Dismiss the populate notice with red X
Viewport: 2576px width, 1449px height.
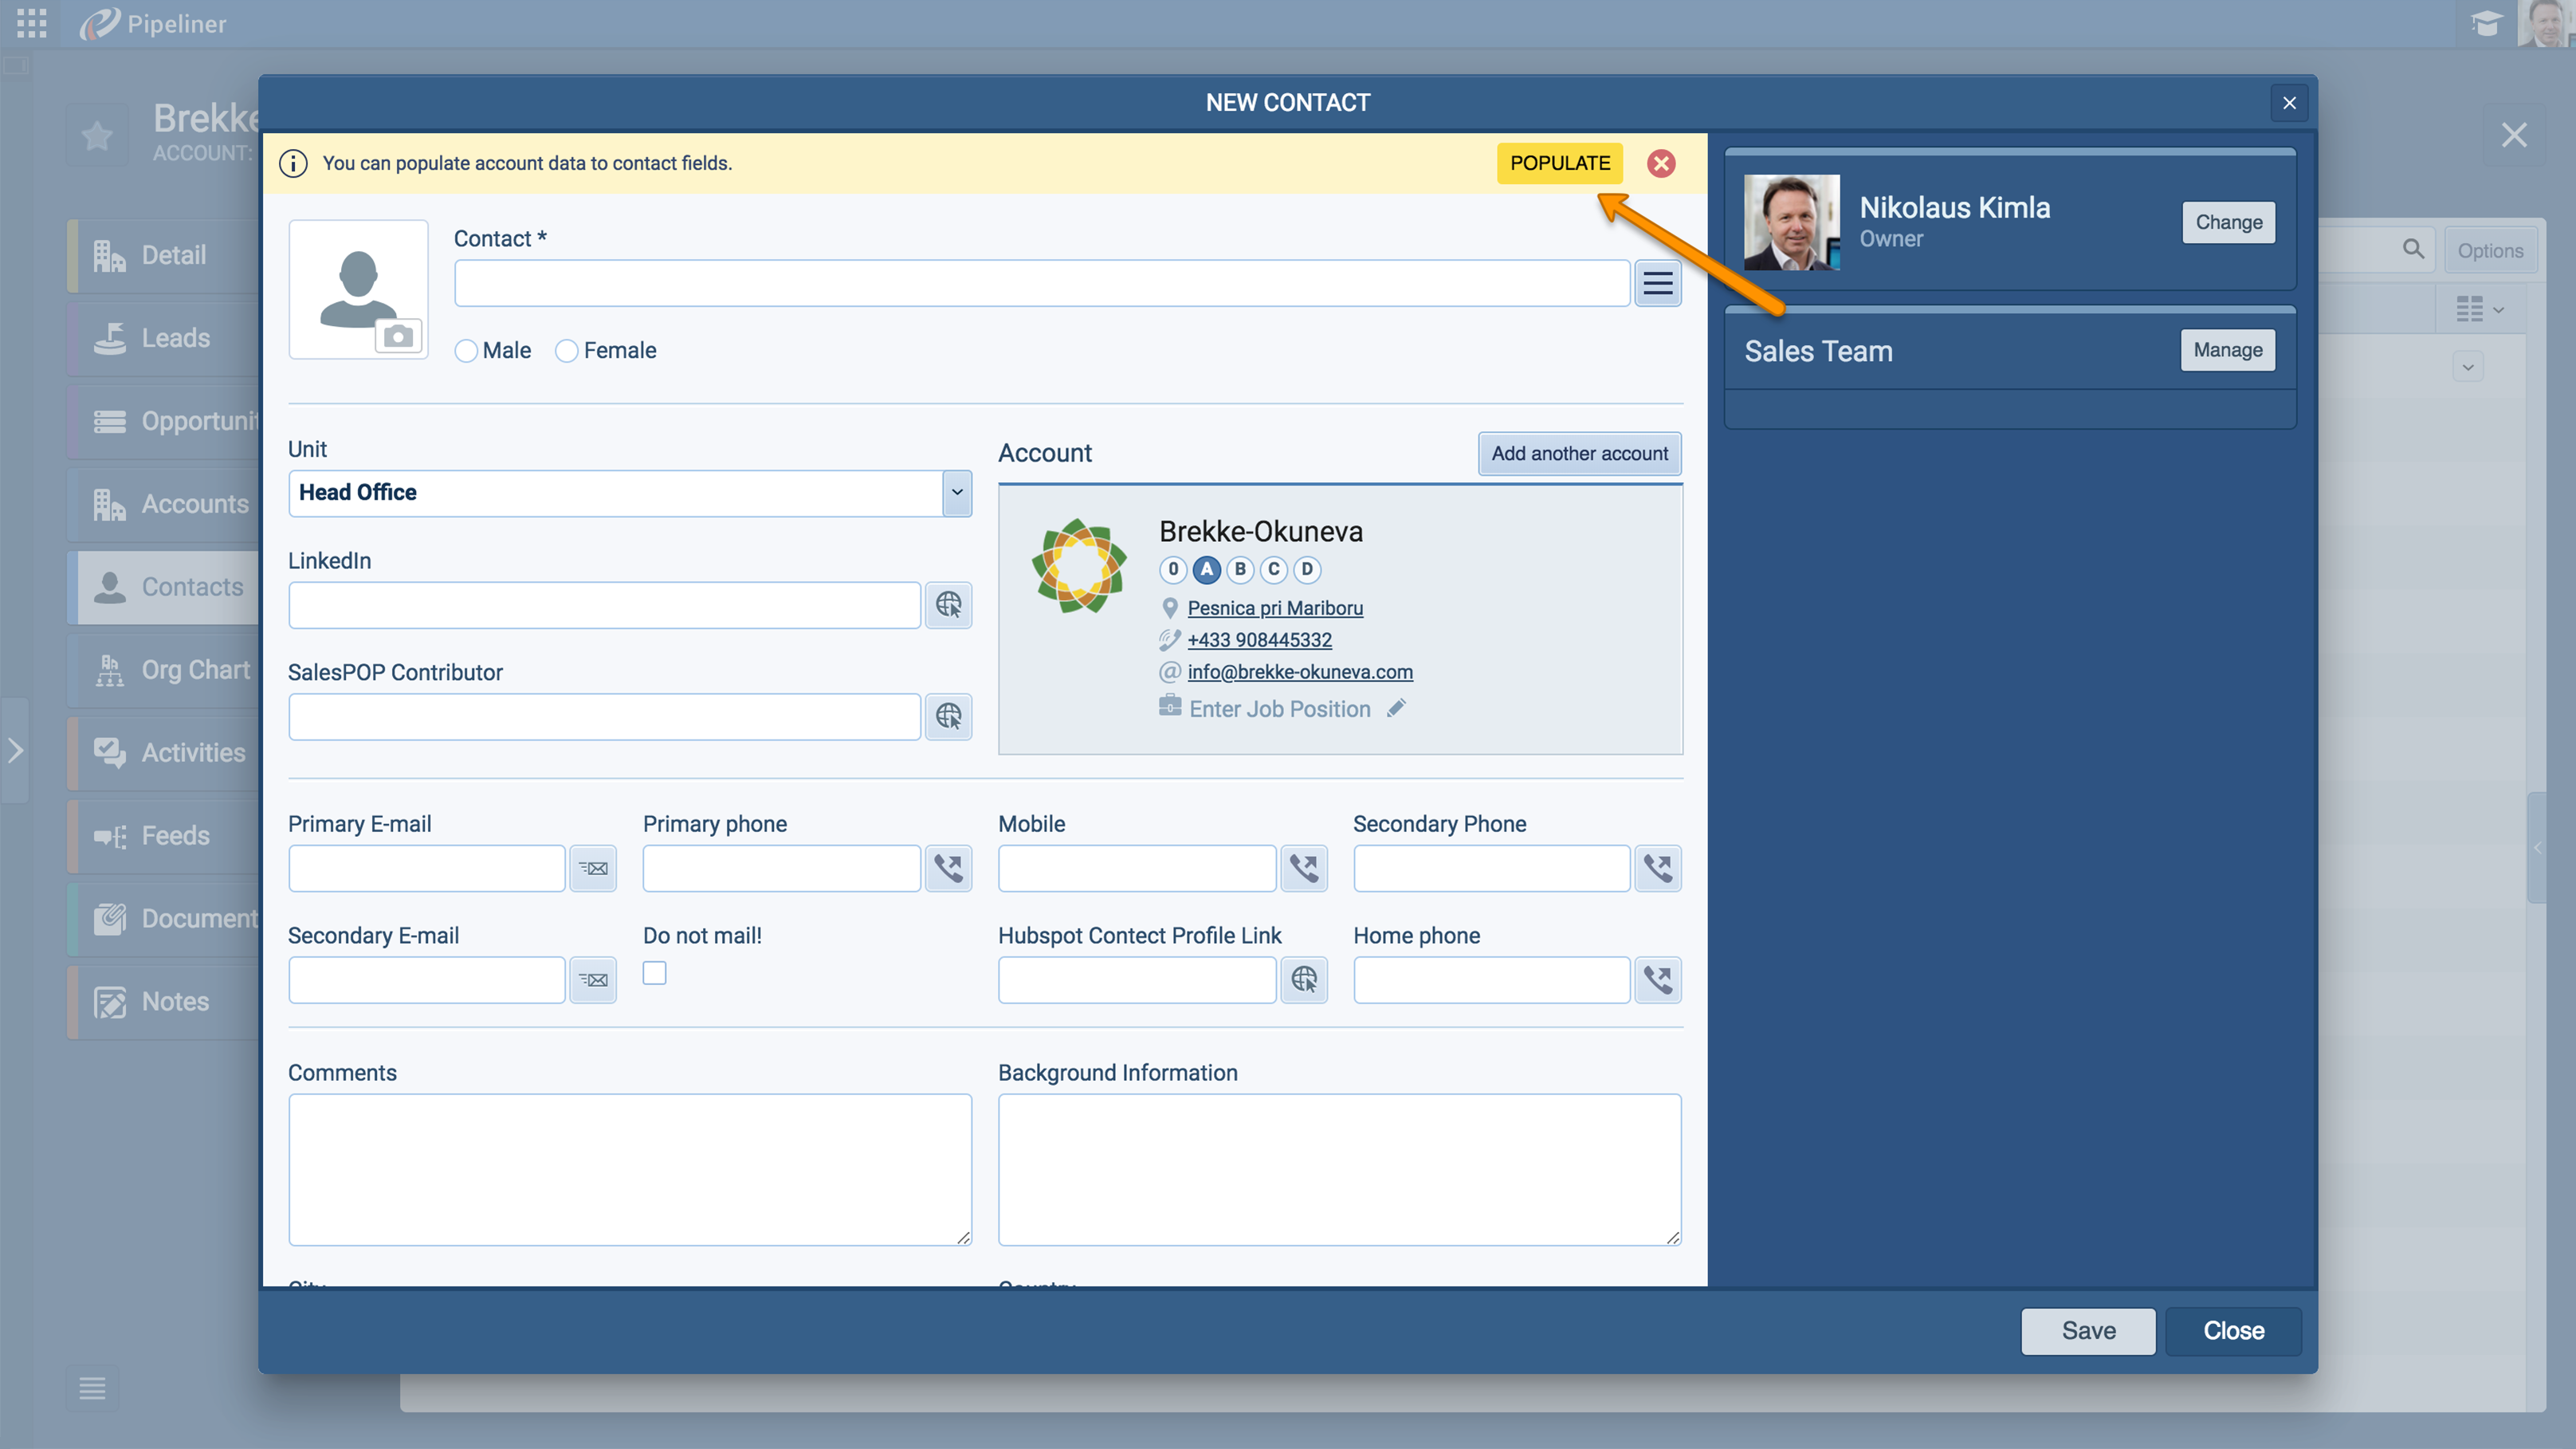pos(1661,163)
